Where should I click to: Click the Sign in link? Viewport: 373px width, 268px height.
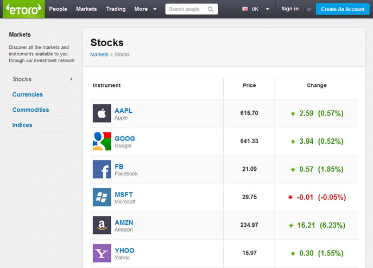pos(290,9)
